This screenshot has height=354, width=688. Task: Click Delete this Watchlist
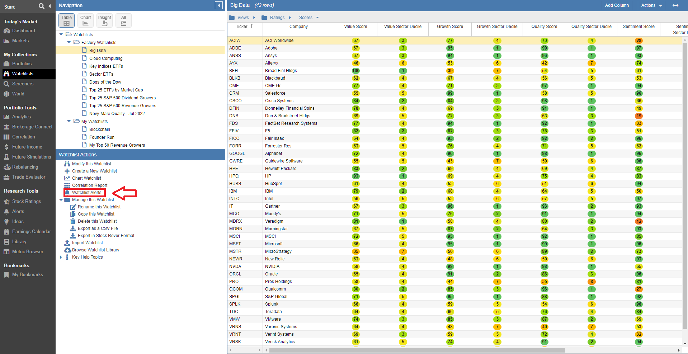tap(97, 221)
